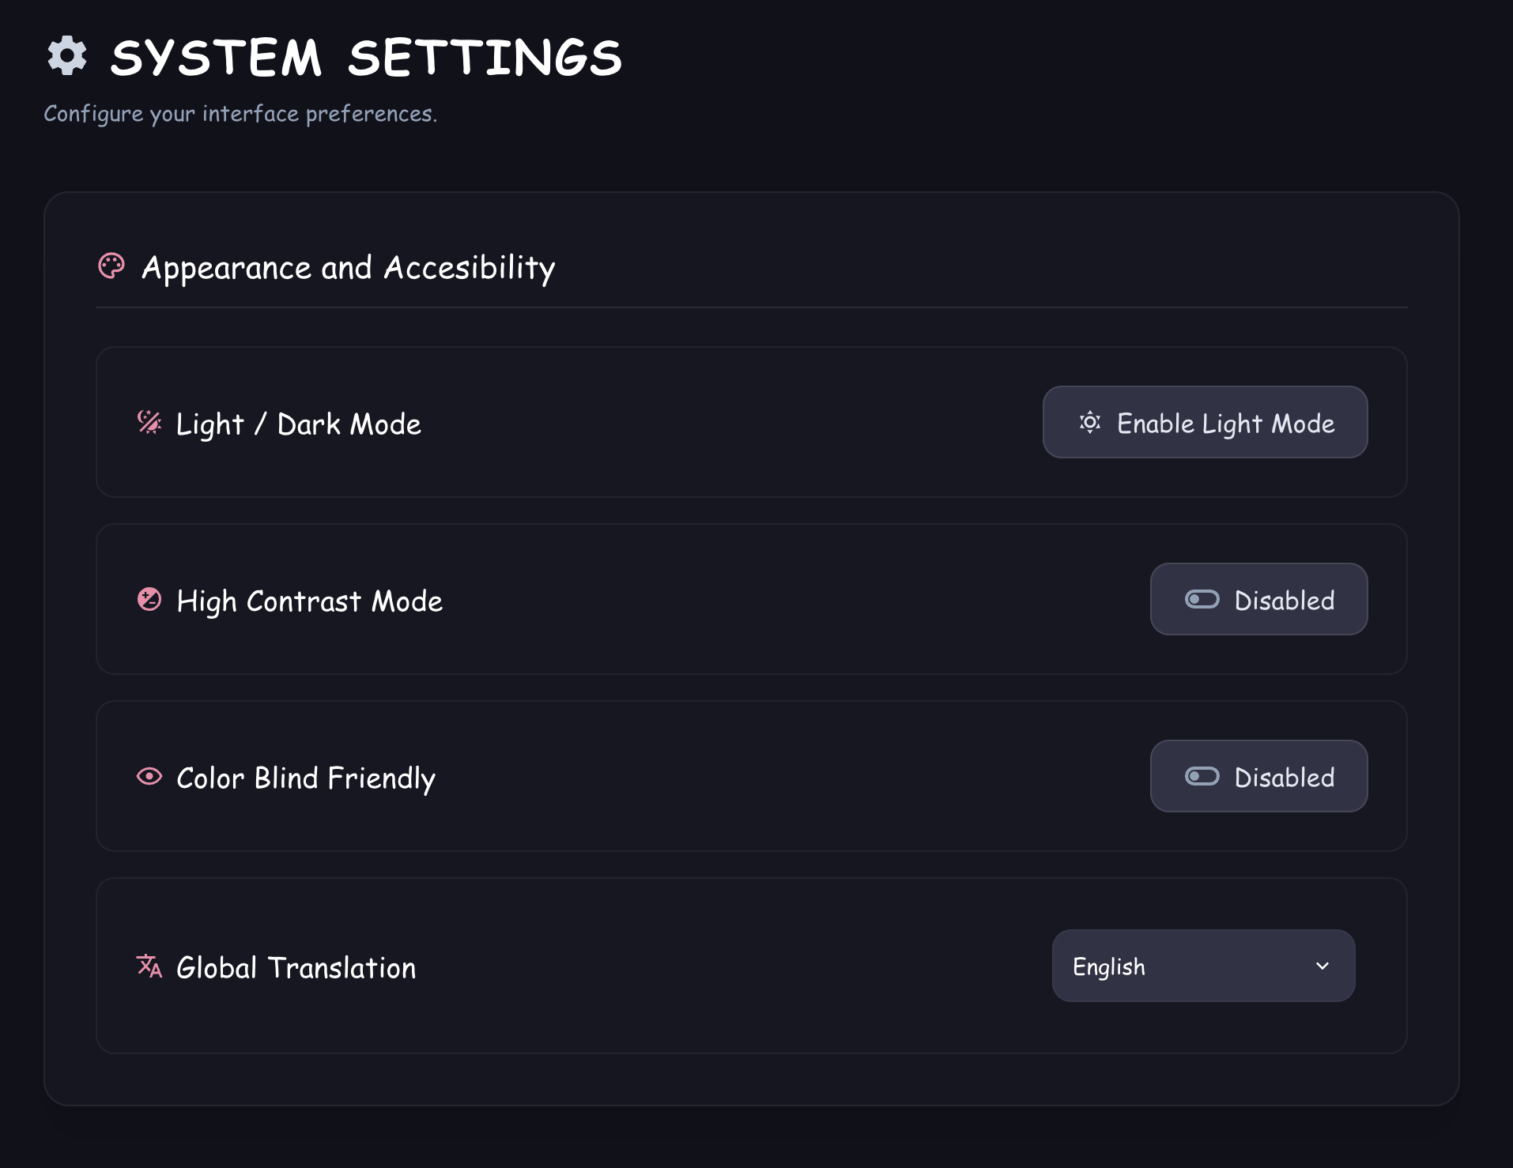Click the switch icon in High Contrast button

pyautogui.click(x=1202, y=600)
